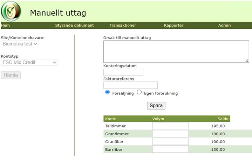Click the Hämta button
This screenshot has width=252, height=156.
point(11,75)
